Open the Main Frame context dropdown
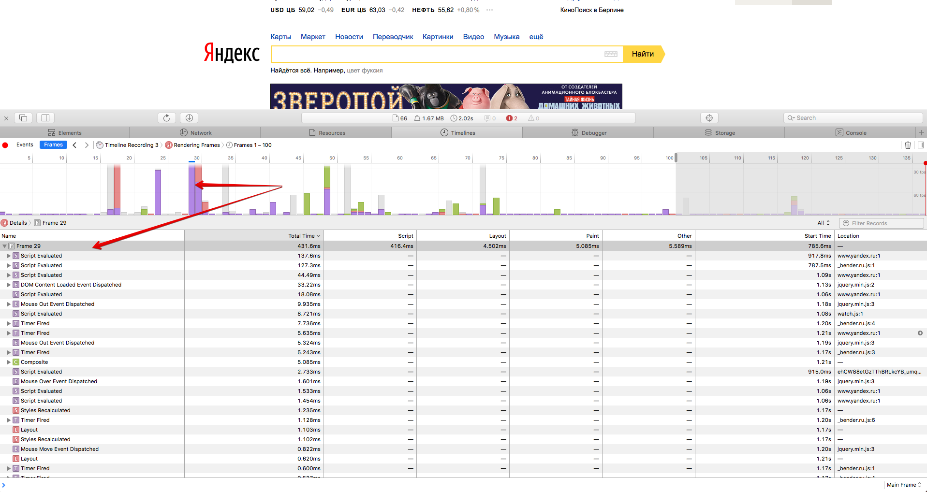 pyautogui.click(x=904, y=485)
